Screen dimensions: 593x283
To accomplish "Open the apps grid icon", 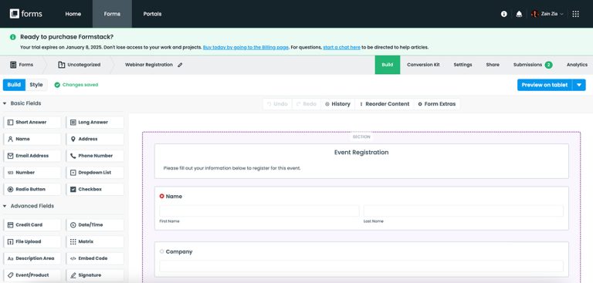I will 575,14.
